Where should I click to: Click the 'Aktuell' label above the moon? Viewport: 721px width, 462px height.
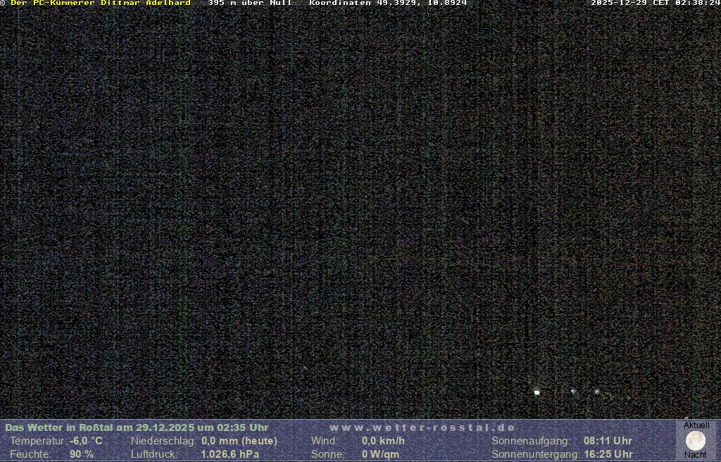click(696, 425)
